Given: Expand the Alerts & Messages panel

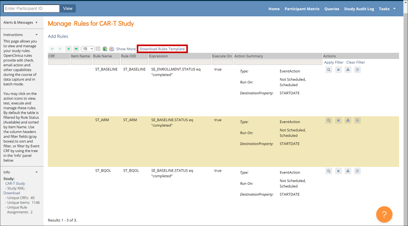Looking at the screenshot, I should (x=36, y=22).
